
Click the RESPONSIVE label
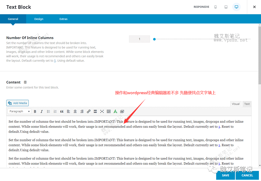click(x=201, y=7)
